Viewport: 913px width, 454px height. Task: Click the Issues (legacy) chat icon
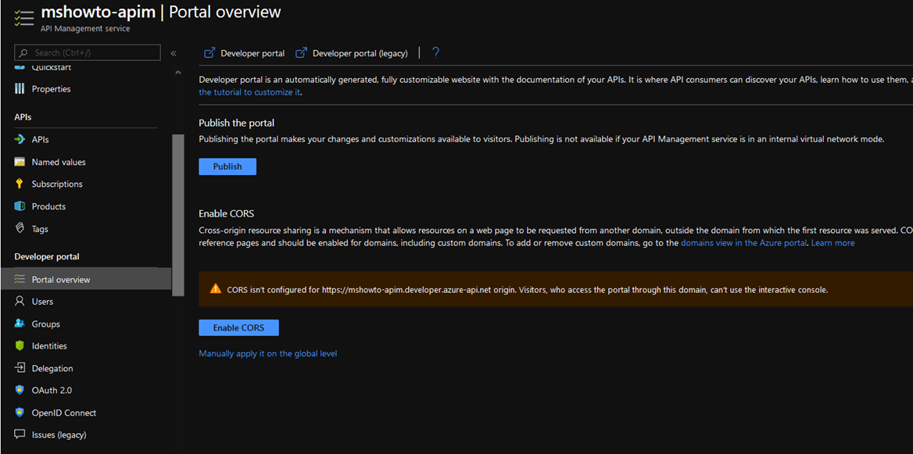pyautogui.click(x=20, y=434)
